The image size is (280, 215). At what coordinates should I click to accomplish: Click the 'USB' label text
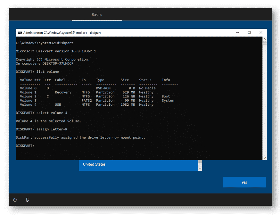(58, 105)
